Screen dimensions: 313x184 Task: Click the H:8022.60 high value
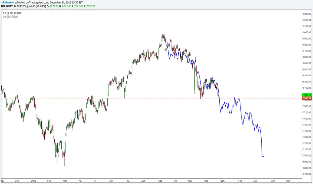[65, 6]
